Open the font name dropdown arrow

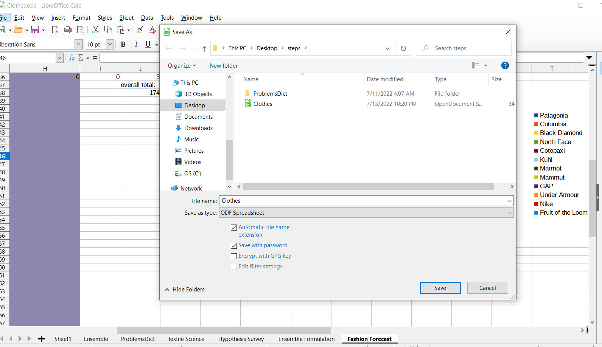(79, 44)
